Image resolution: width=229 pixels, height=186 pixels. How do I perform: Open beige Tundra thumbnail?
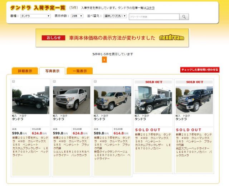(x=112, y=100)
